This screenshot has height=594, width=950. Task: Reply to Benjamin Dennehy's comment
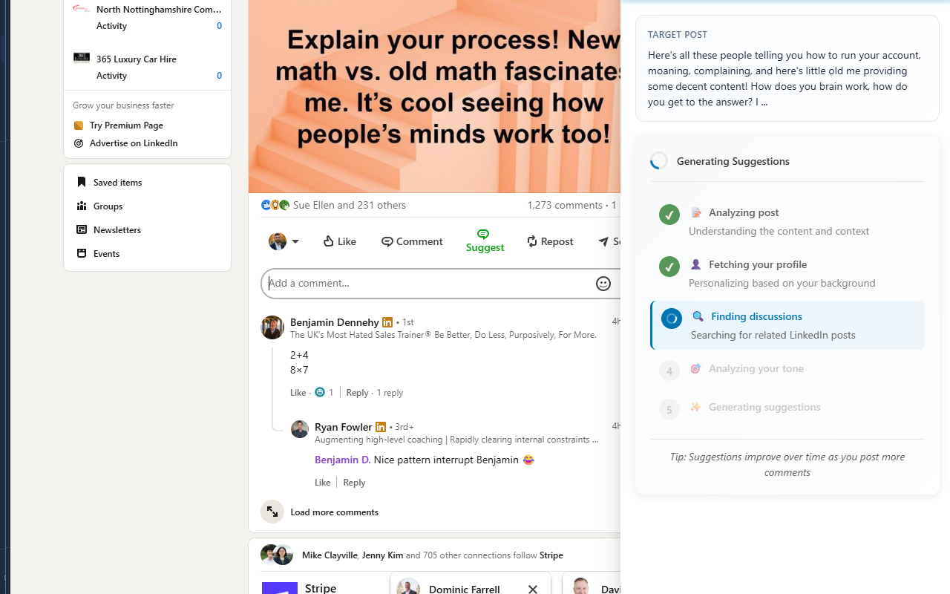[357, 392]
